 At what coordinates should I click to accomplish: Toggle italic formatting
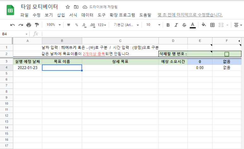[x=176, y=25]
